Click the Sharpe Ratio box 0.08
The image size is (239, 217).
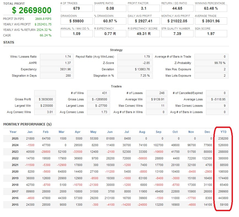click(110, 8)
